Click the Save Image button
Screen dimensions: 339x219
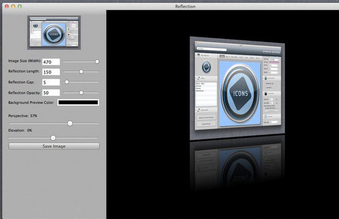[54, 146]
